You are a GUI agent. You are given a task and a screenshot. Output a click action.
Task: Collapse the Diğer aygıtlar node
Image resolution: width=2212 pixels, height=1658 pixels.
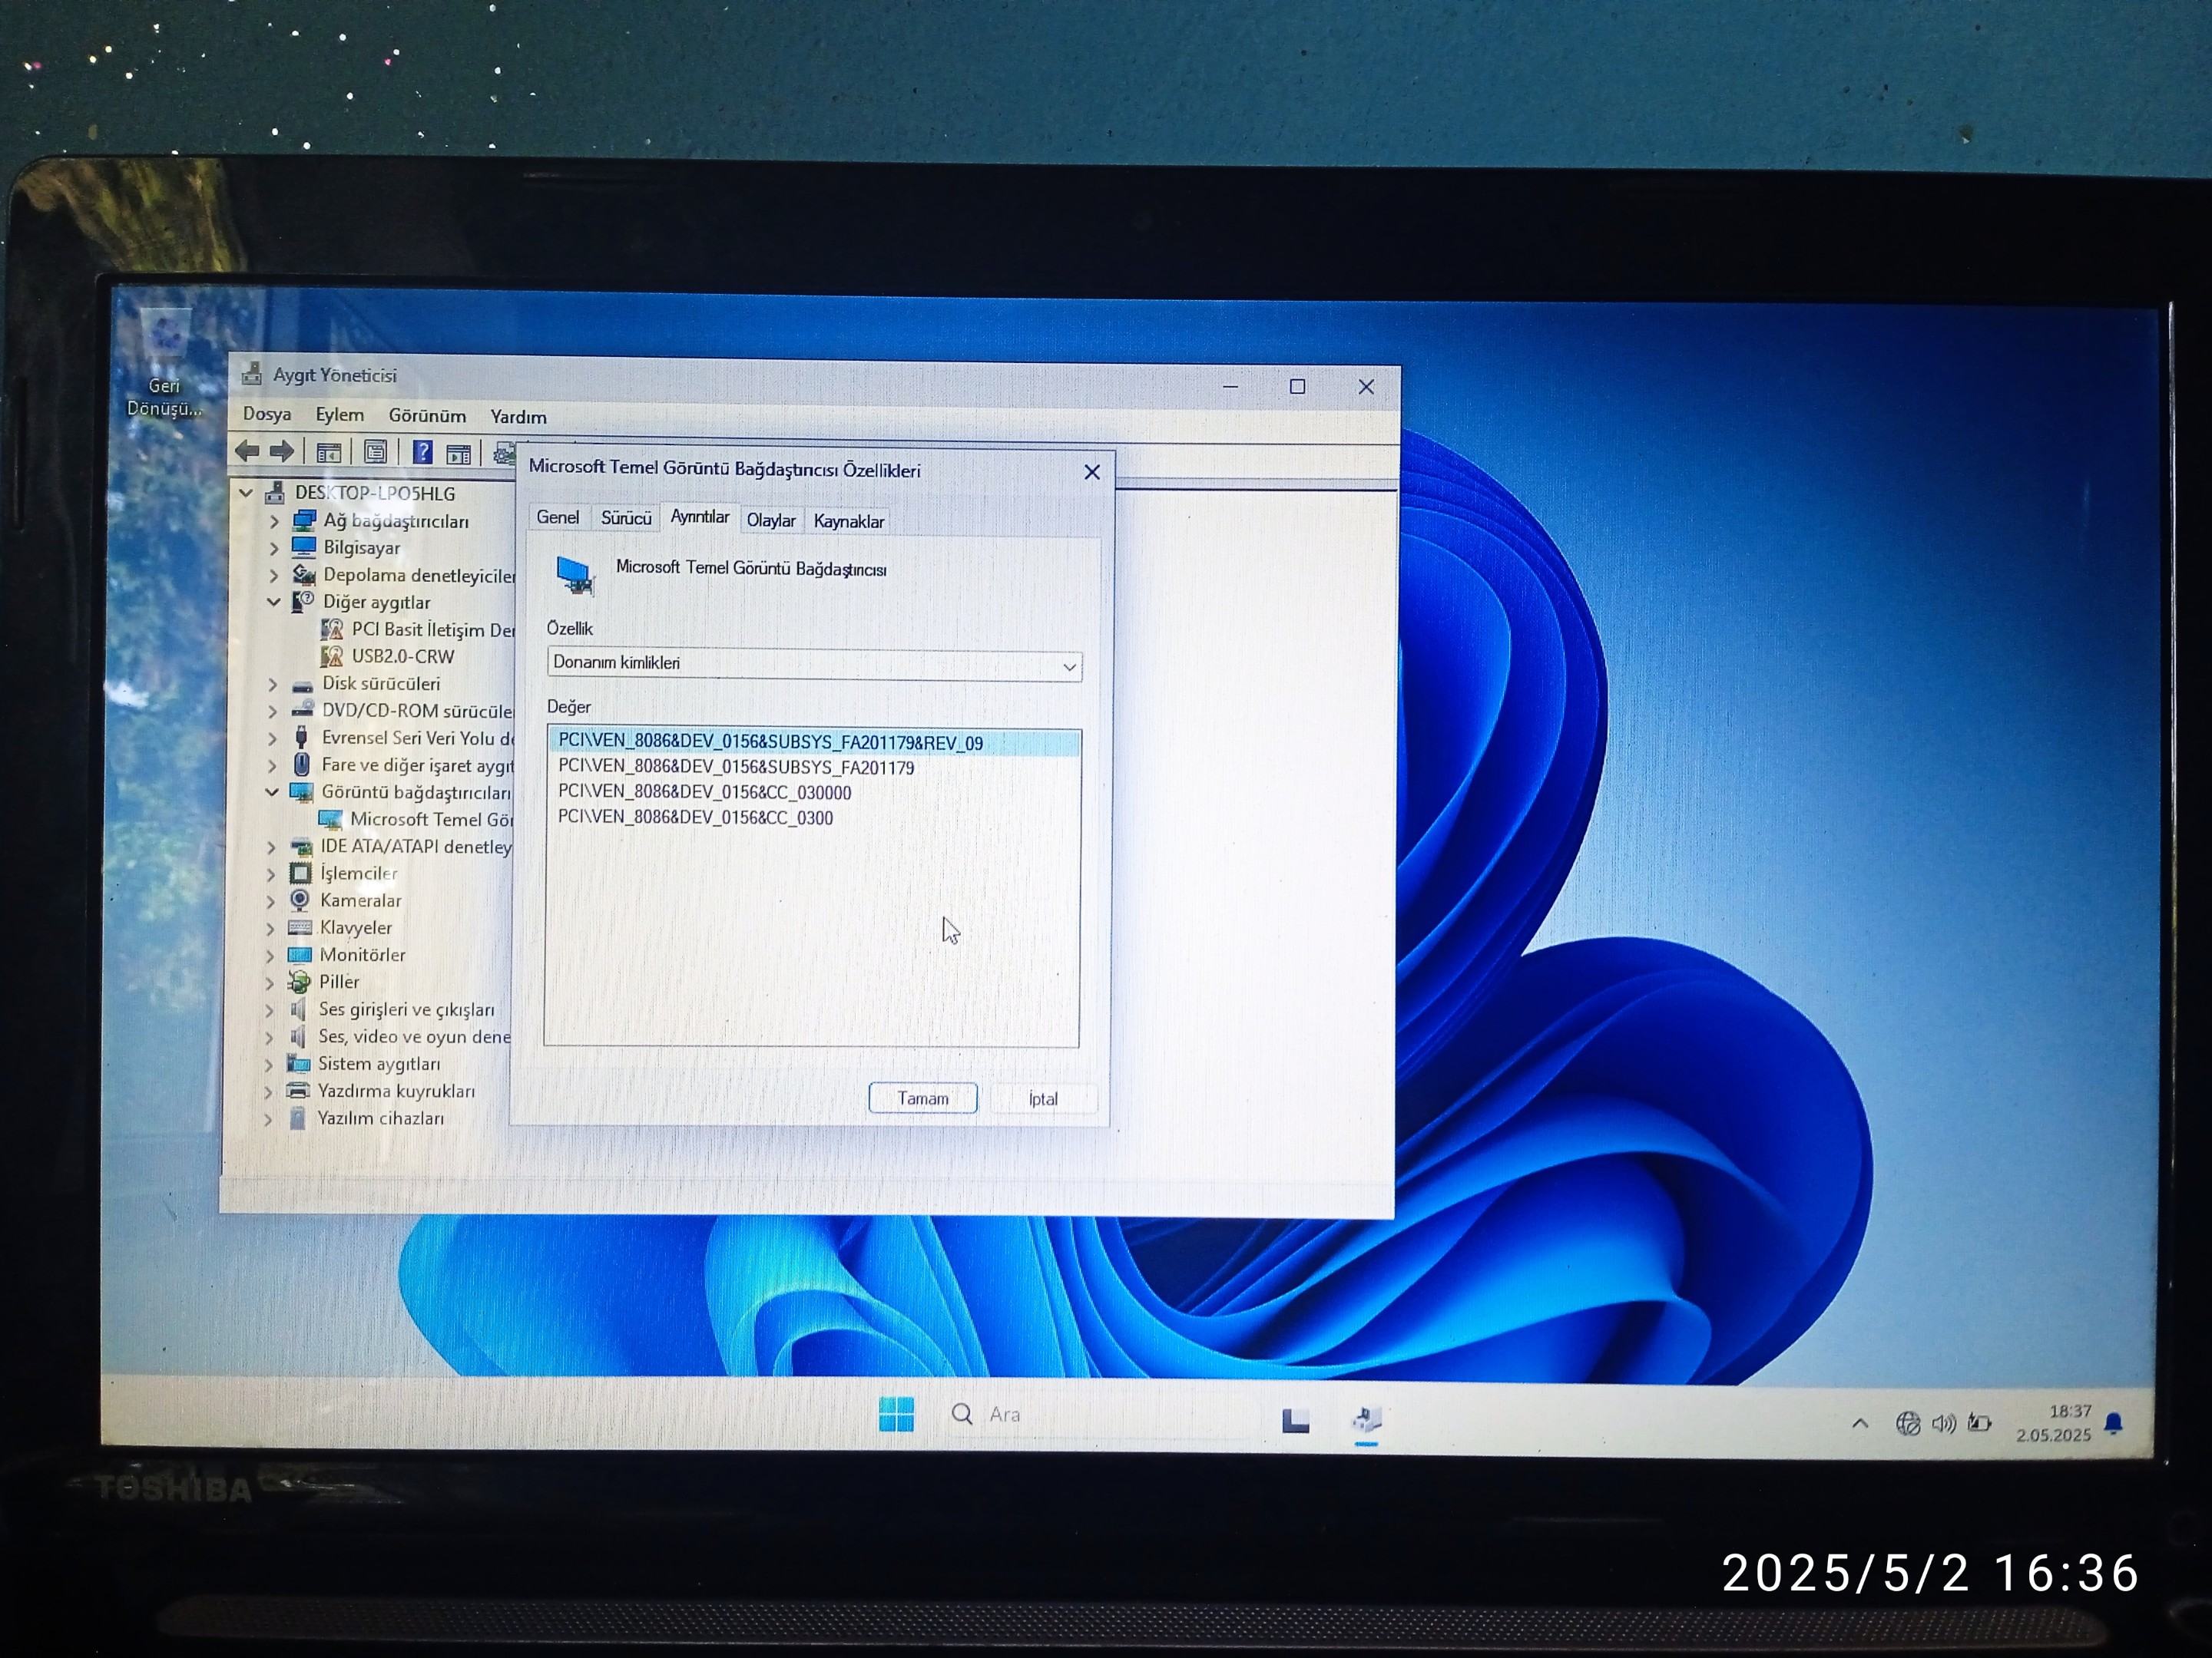coord(274,602)
